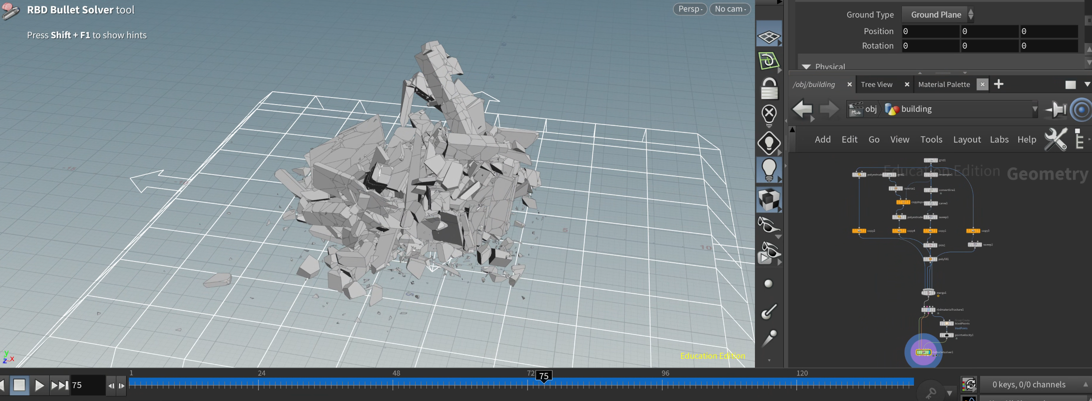Click the wrench and screwdriver network tools icon

tap(1055, 140)
